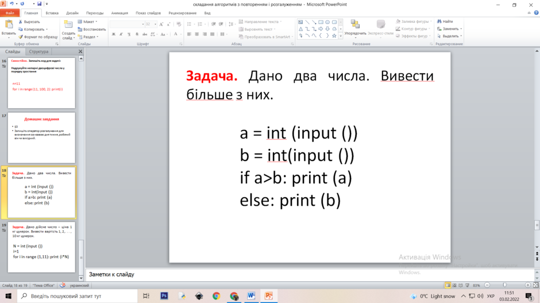Click zoom in plus button

(x=527, y=285)
